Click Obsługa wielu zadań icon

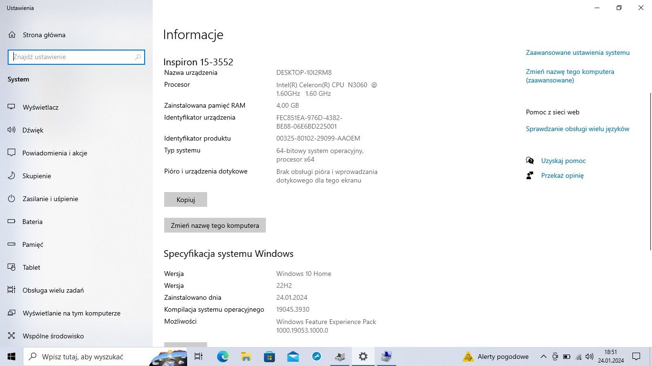pos(12,290)
